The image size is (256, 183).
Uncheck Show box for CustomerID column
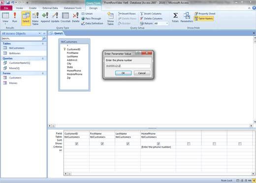pos(77,144)
